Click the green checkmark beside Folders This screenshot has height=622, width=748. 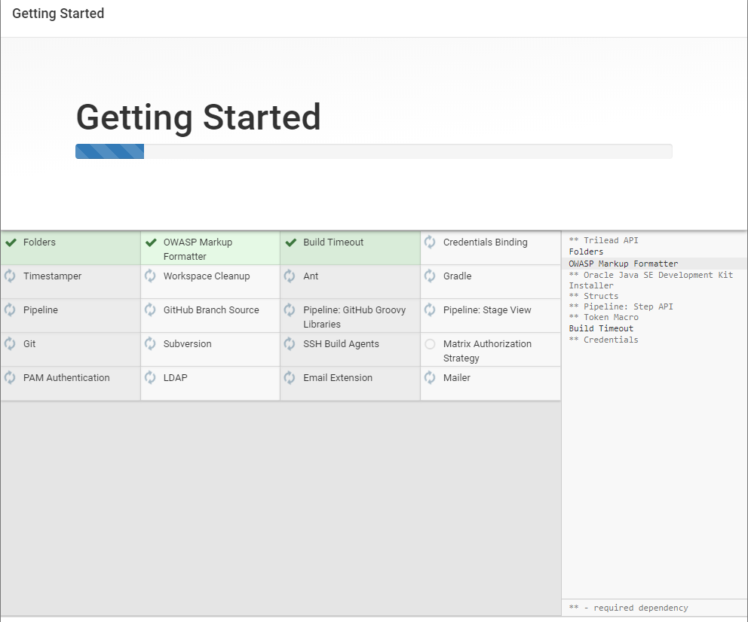pos(11,242)
